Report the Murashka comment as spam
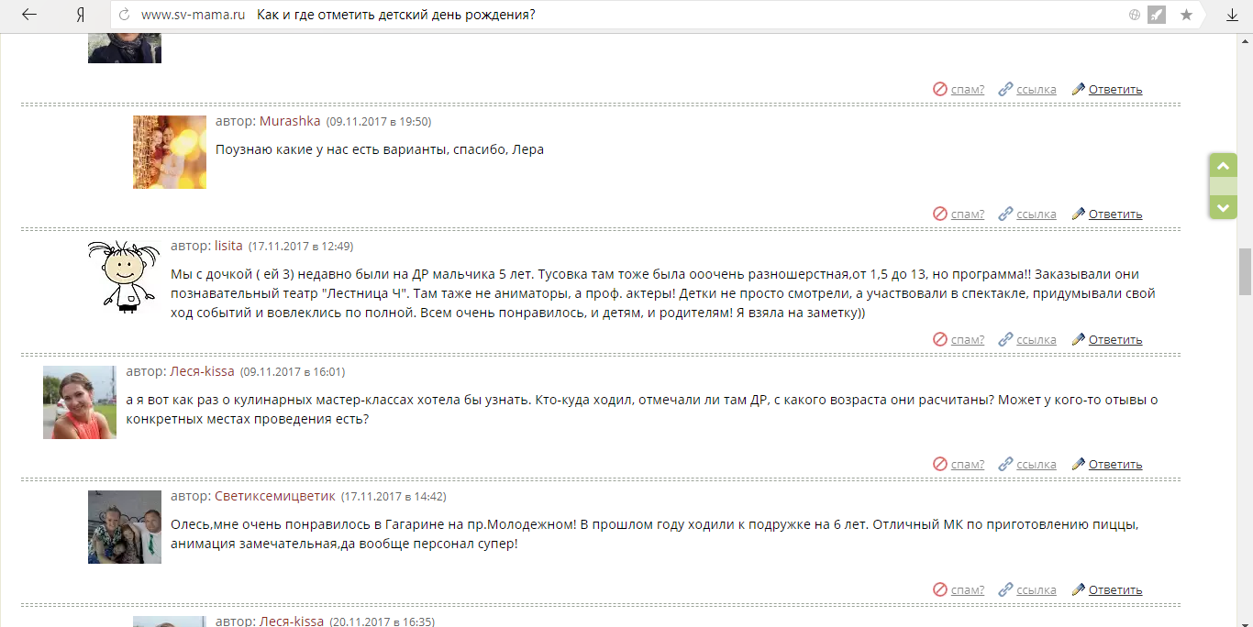This screenshot has width=1253, height=627. point(959,214)
